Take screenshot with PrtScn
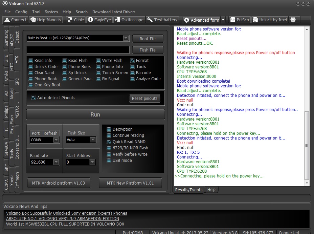The image size is (314, 234). tap(240, 20)
